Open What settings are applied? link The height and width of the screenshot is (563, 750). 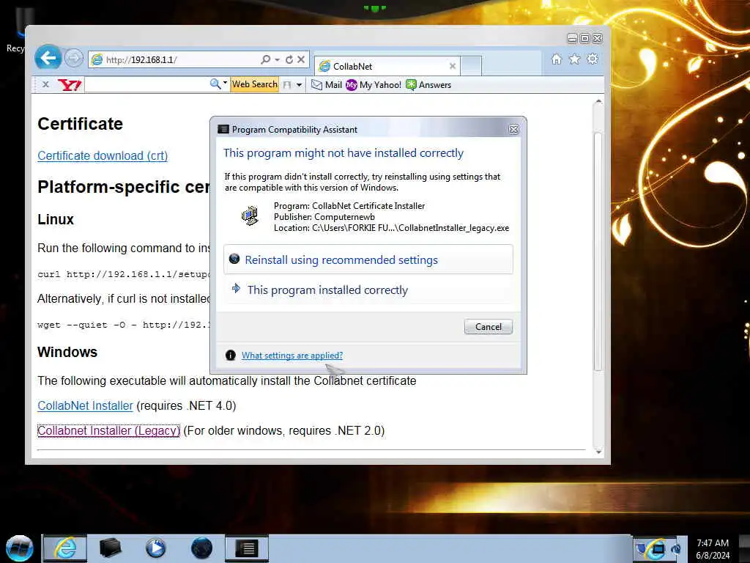[x=292, y=356]
